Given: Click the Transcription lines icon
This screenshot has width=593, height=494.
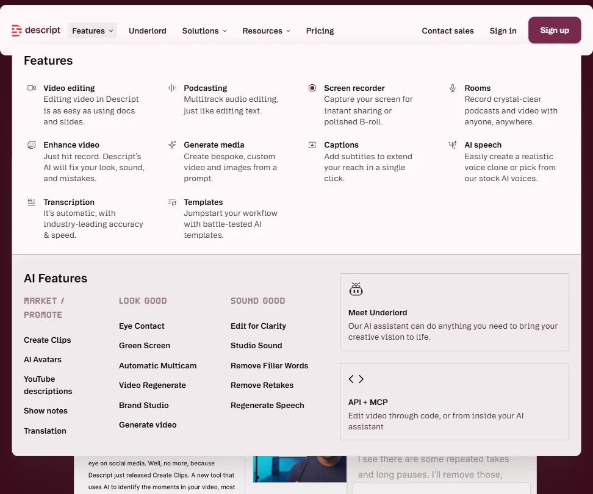Looking at the screenshot, I should tap(32, 202).
